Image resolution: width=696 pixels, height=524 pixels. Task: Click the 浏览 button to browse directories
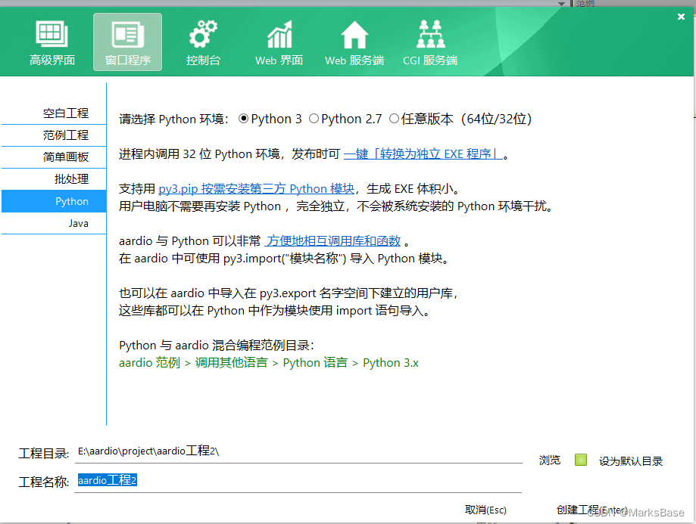(x=549, y=460)
